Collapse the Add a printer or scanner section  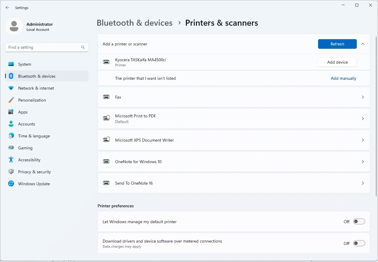363,44
